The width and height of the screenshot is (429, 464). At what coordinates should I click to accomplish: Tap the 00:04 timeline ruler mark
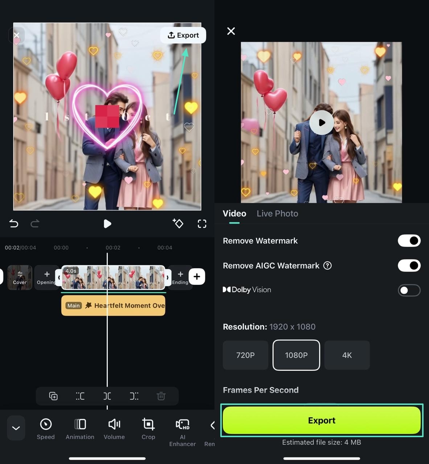[165, 248]
